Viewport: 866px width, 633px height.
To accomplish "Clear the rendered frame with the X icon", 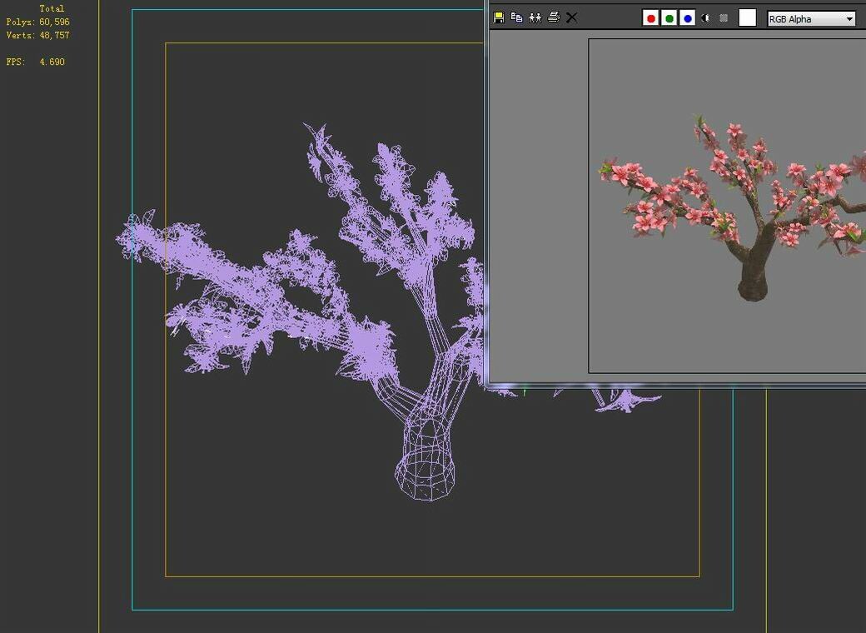I will (571, 17).
